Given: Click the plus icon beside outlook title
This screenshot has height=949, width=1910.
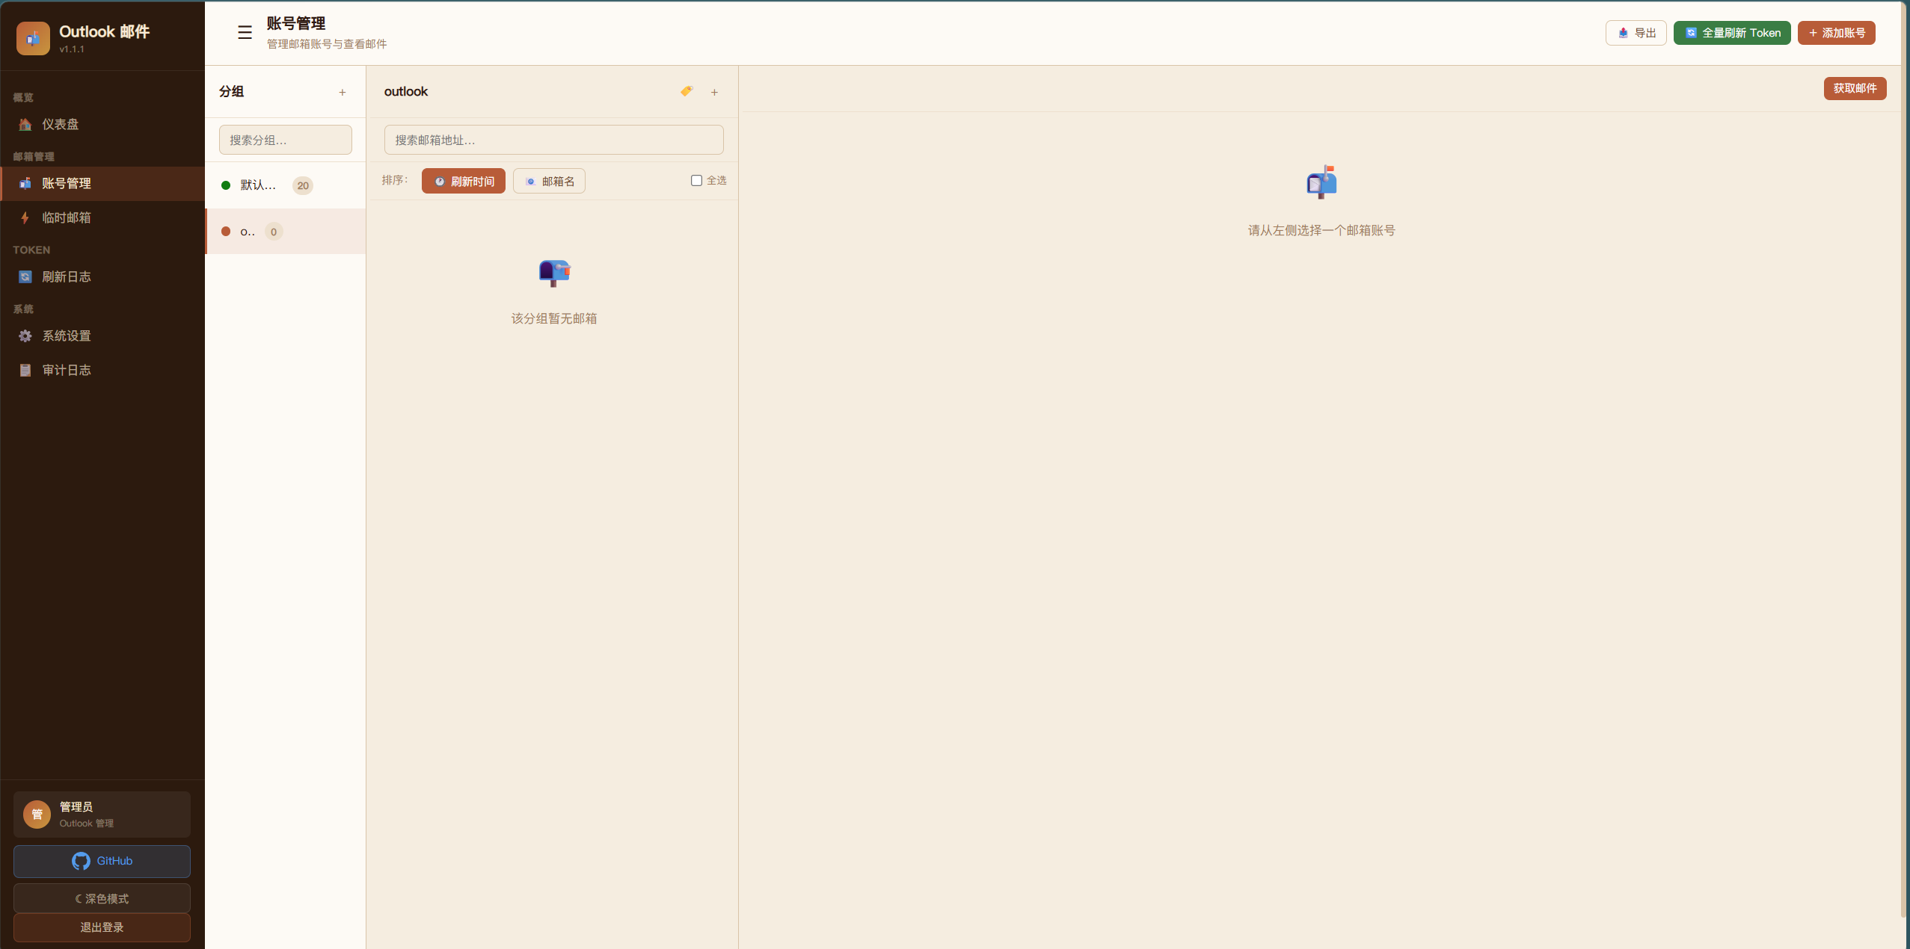Looking at the screenshot, I should pyautogui.click(x=714, y=92).
